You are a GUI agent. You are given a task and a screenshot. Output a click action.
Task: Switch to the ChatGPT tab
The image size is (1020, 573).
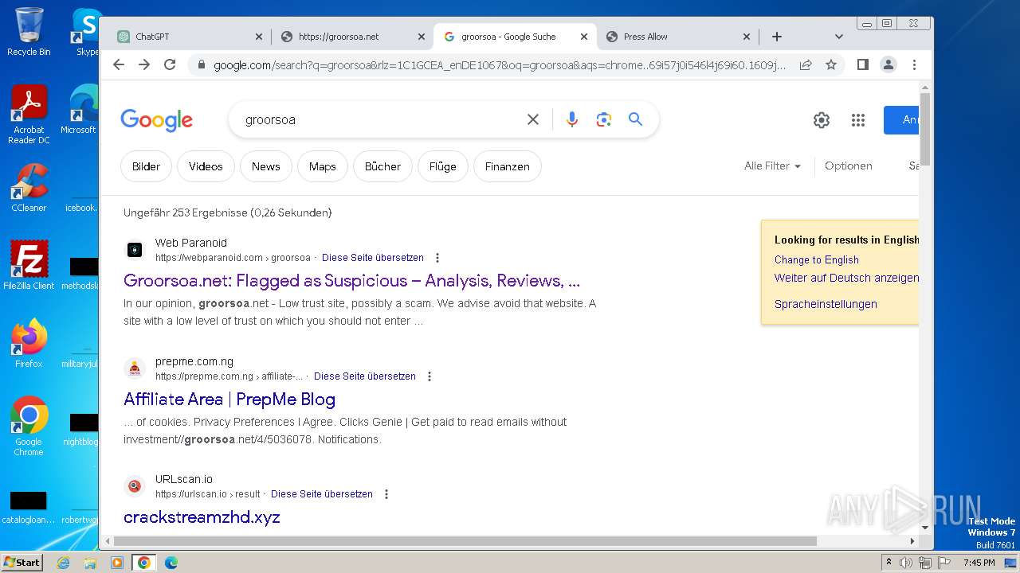point(187,37)
